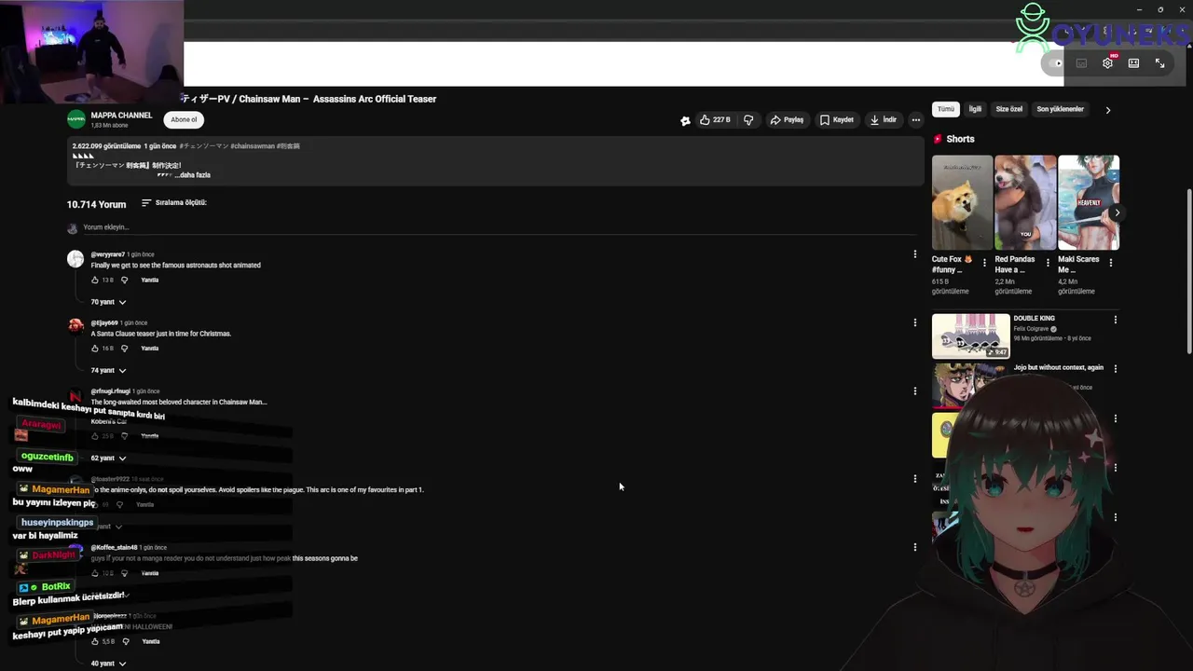The image size is (1193, 671).
Task: Show next Shorts with carousel arrow
Action: [x=1117, y=213]
